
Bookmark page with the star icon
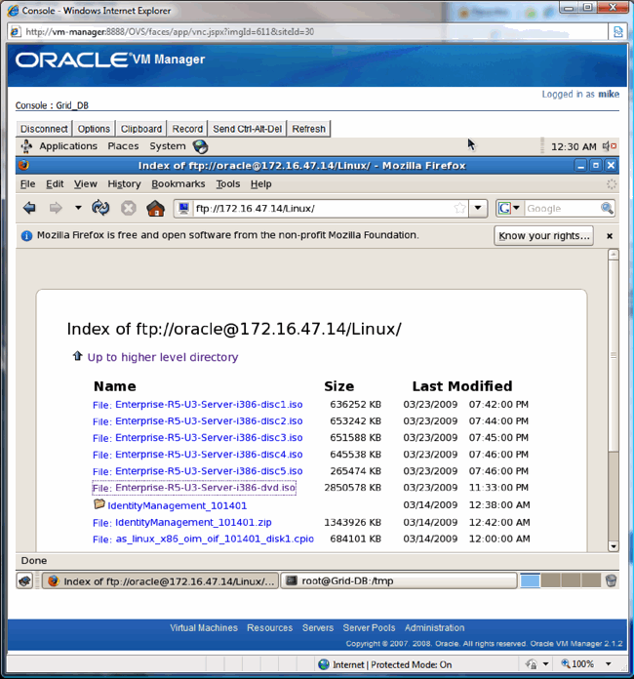click(x=459, y=209)
